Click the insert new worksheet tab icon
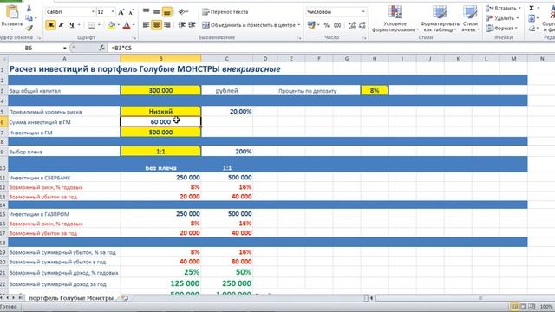 click(x=124, y=298)
